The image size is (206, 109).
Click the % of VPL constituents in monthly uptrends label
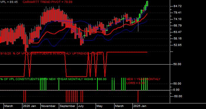pos(51,54)
